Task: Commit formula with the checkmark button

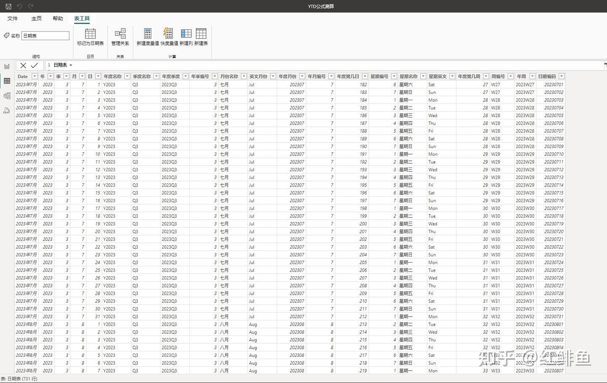Action: click(x=35, y=65)
